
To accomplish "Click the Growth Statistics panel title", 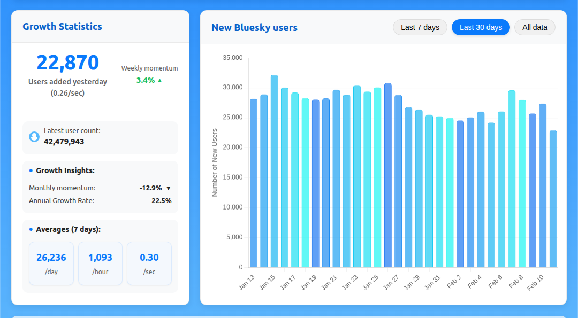I will (62, 27).
